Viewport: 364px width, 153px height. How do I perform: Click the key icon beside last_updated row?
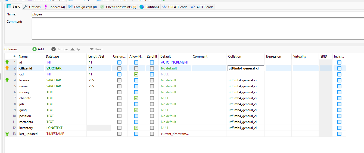point(7,134)
